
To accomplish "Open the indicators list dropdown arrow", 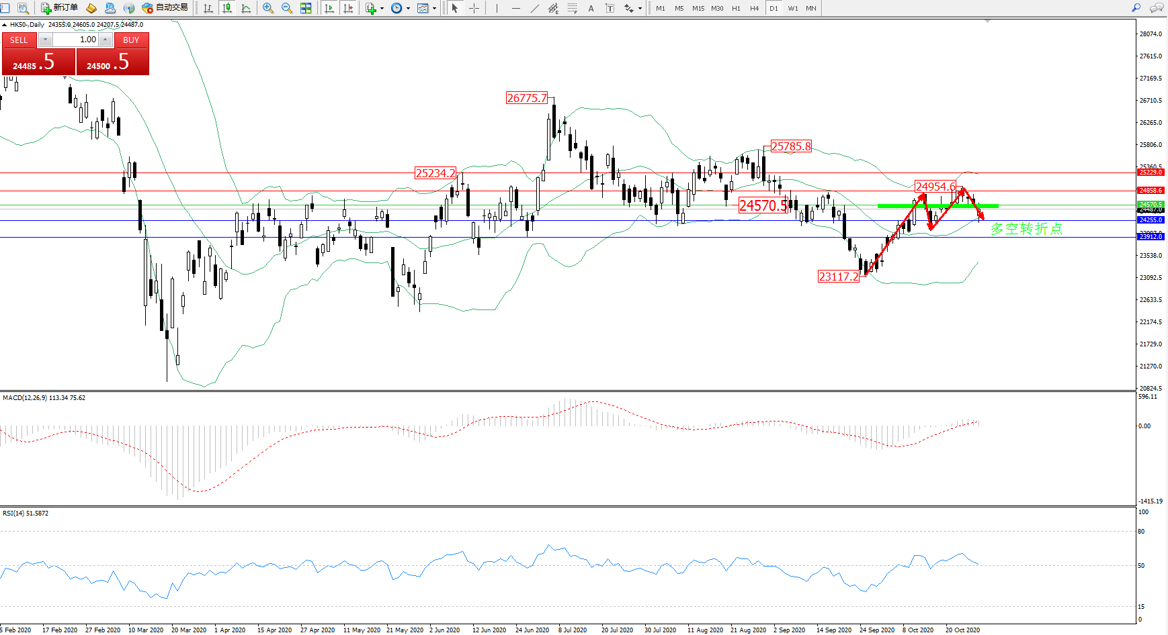I will (382, 9).
